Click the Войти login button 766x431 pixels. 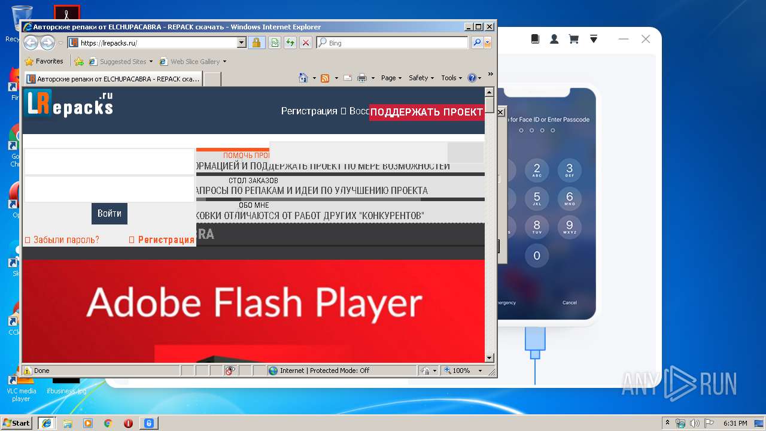[x=110, y=213]
